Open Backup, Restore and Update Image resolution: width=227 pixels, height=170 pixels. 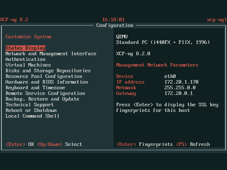(42, 99)
